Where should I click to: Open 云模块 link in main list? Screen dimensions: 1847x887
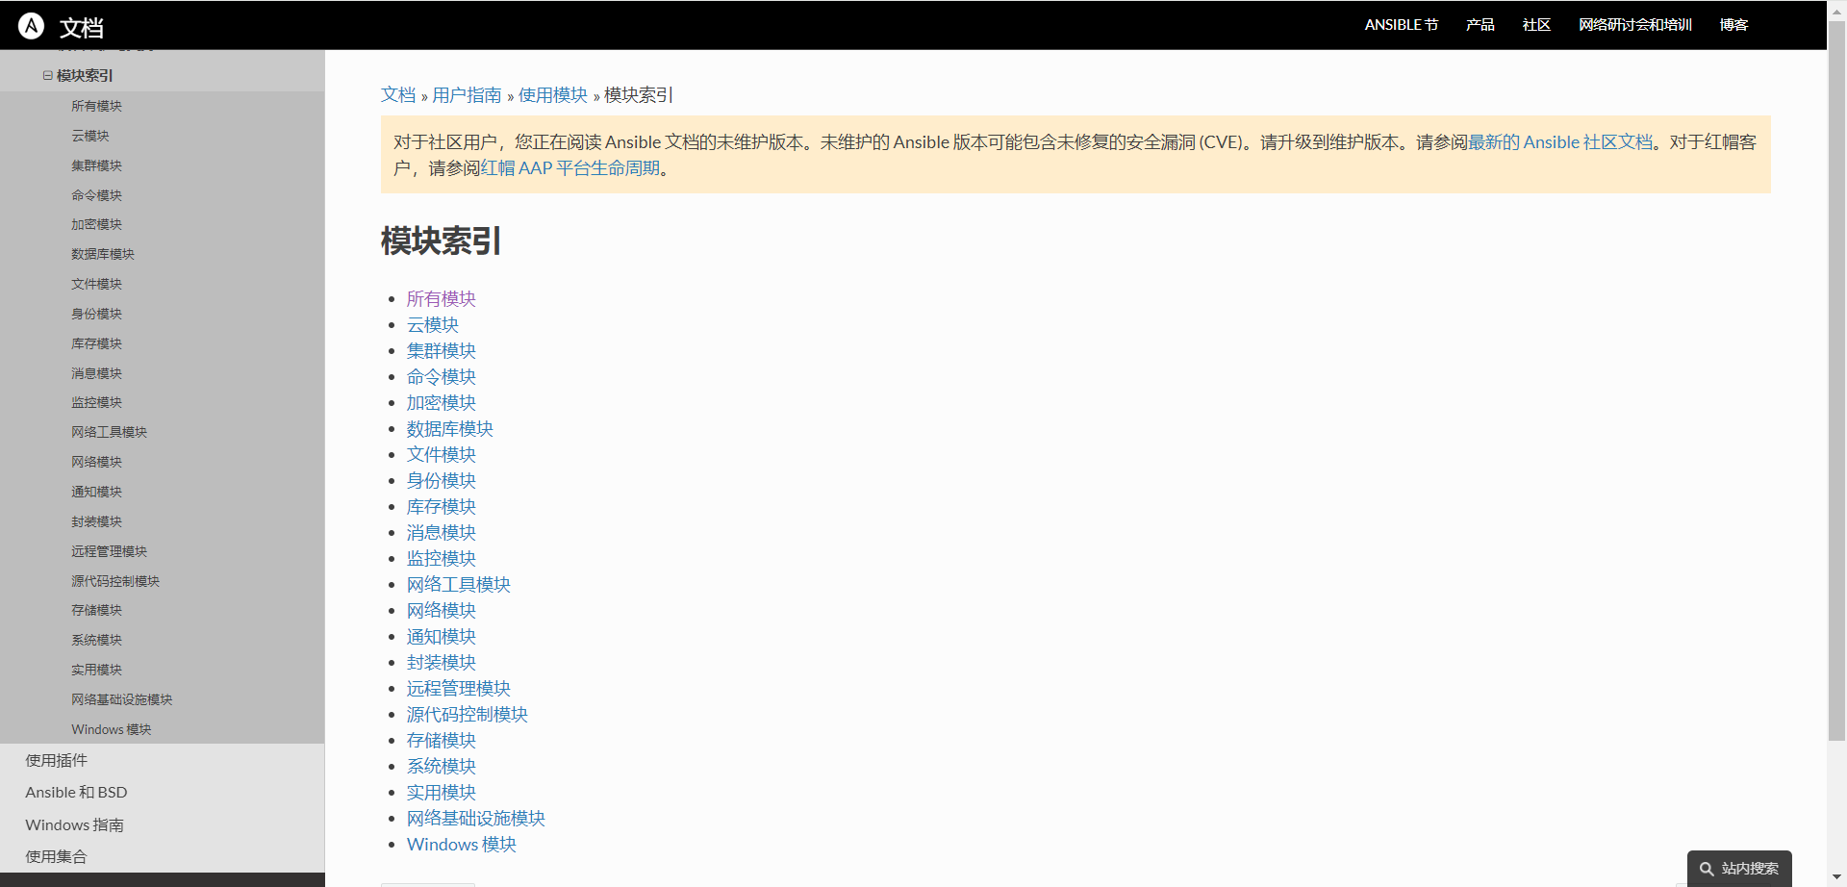click(x=433, y=325)
